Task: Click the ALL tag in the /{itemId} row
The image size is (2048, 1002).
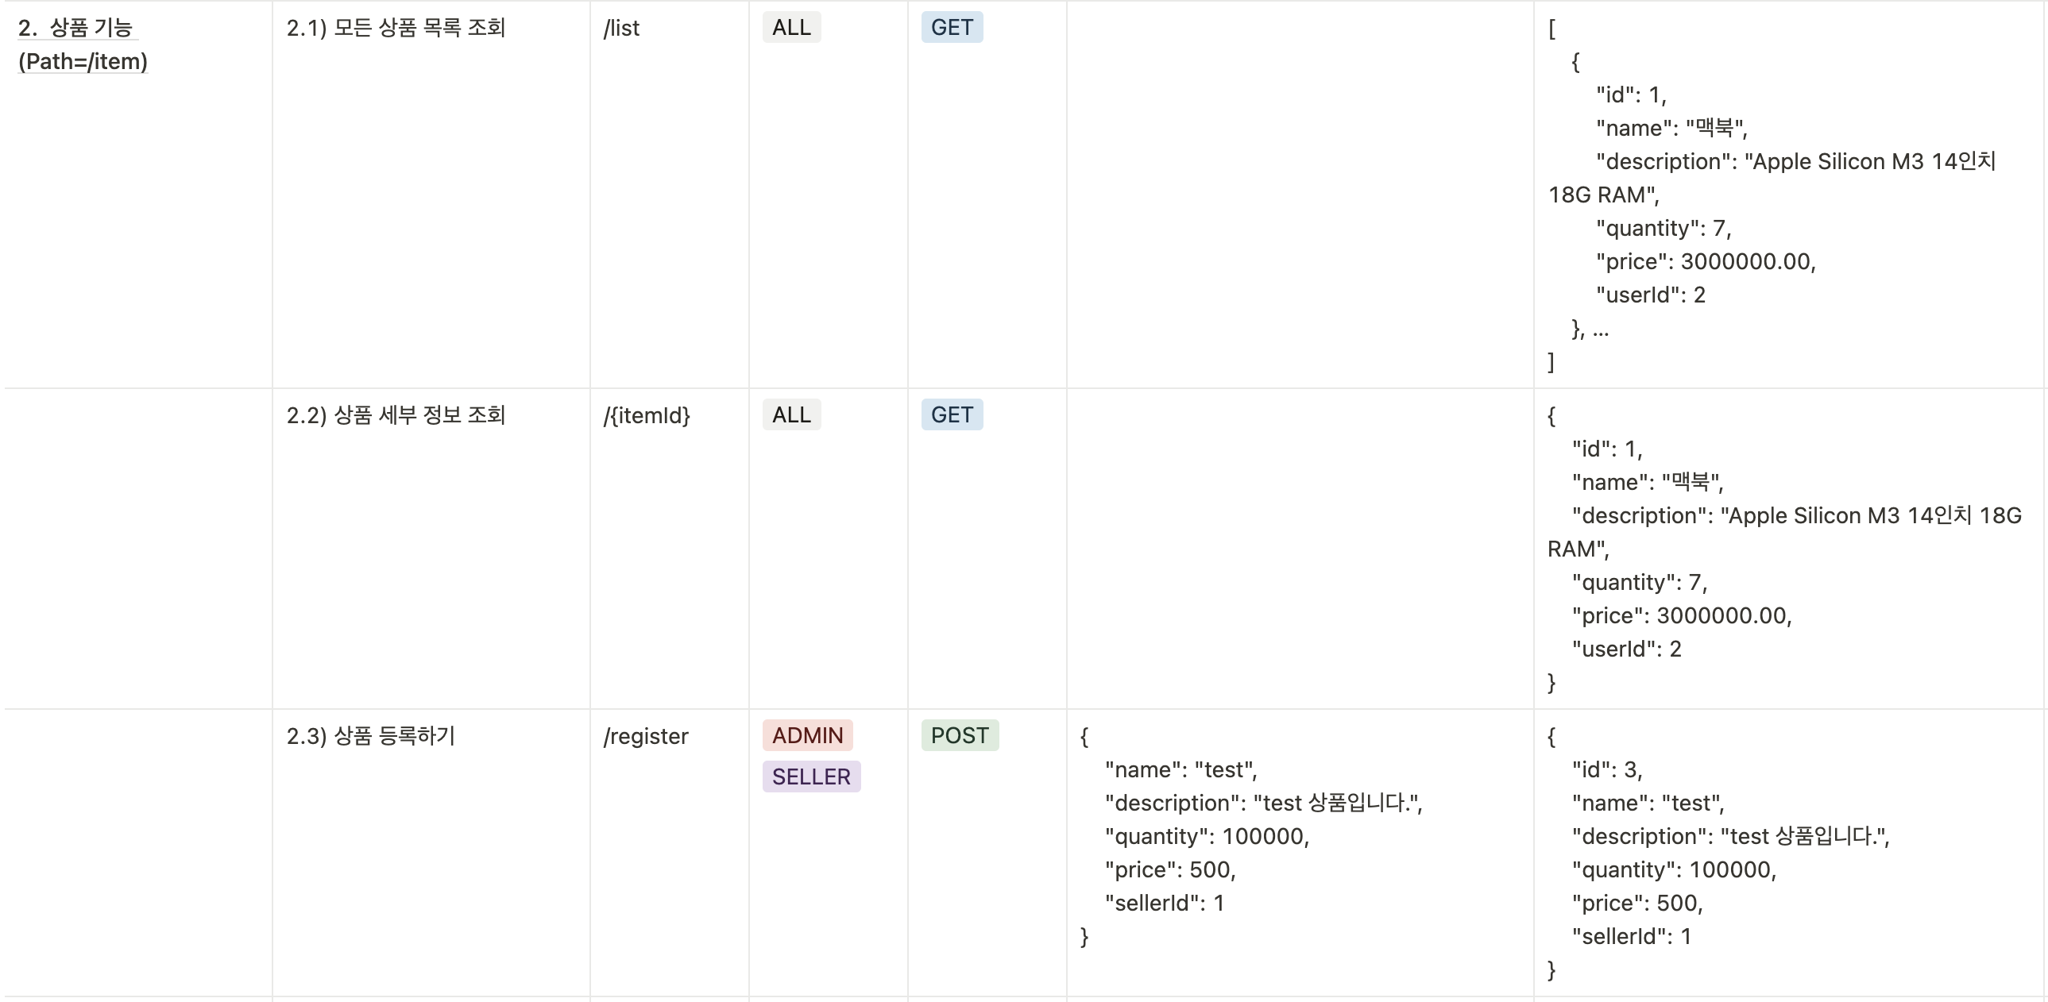Action: coord(791,414)
